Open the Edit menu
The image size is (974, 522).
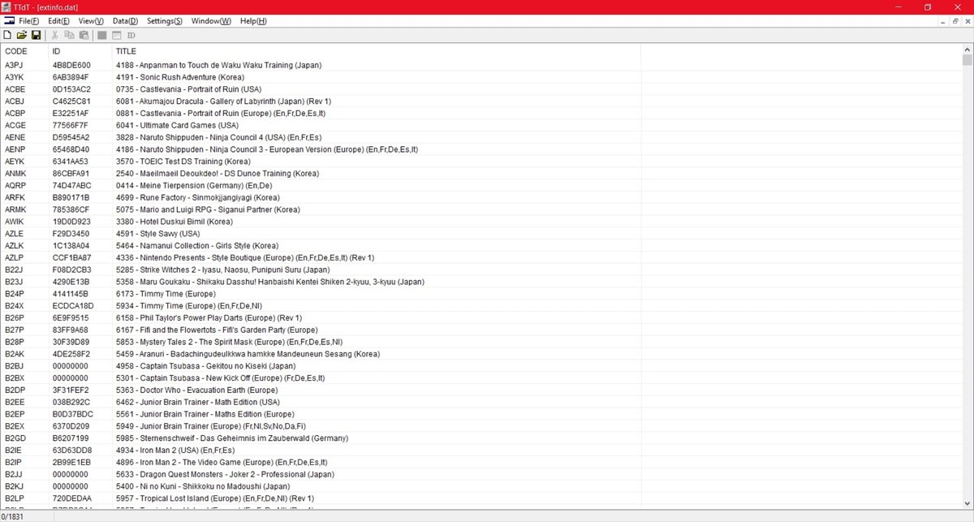click(58, 20)
